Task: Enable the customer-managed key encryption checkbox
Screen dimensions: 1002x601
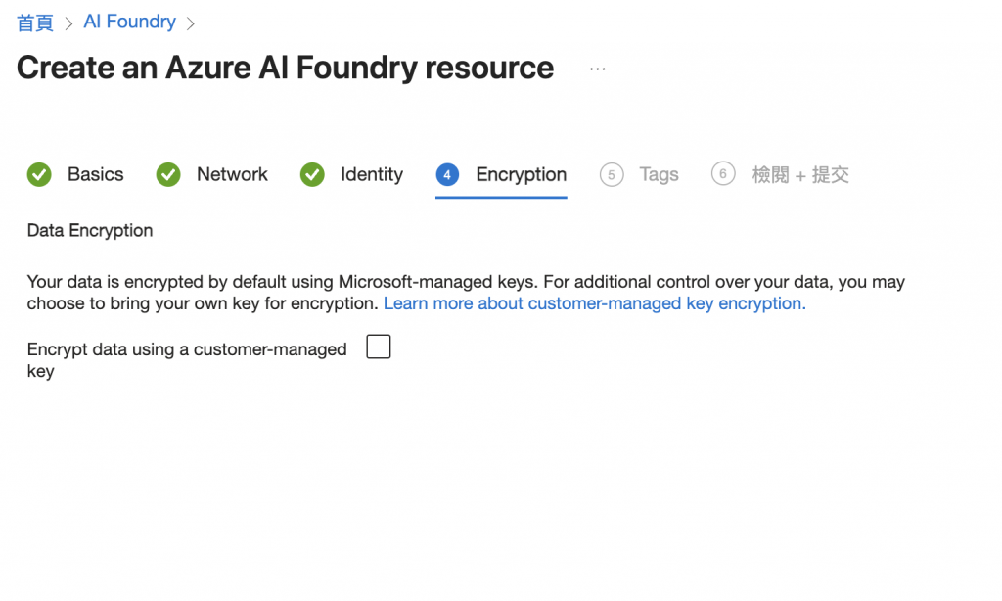Action: [x=378, y=347]
